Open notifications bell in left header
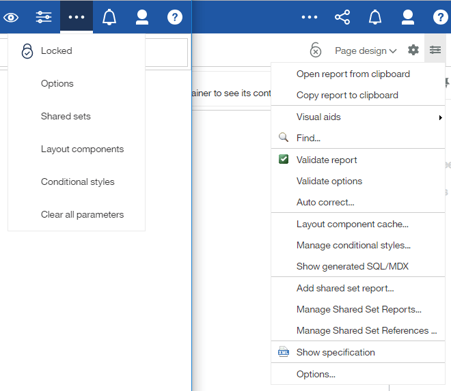Image resolution: width=451 pixels, height=391 pixels. [109, 17]
